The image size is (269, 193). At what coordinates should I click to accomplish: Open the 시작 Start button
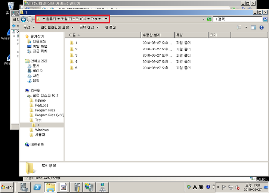point(7,187)
